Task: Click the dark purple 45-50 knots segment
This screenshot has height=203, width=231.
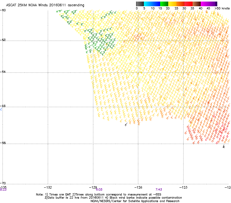Action: pos(213,4)
